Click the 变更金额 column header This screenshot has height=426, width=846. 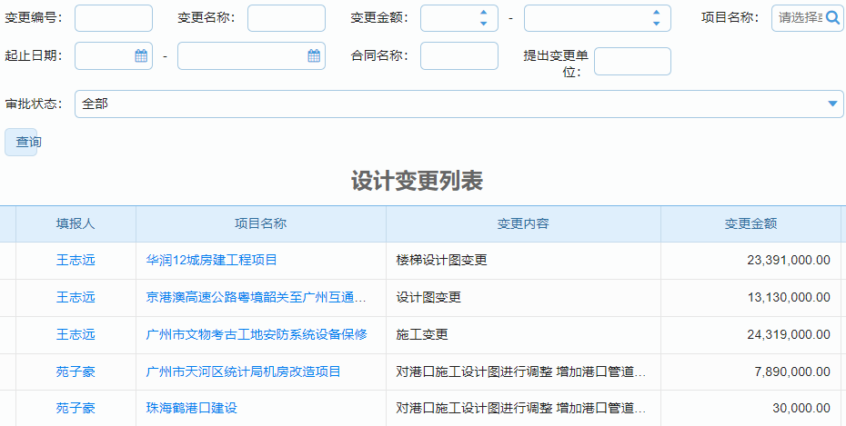(750, 223)
